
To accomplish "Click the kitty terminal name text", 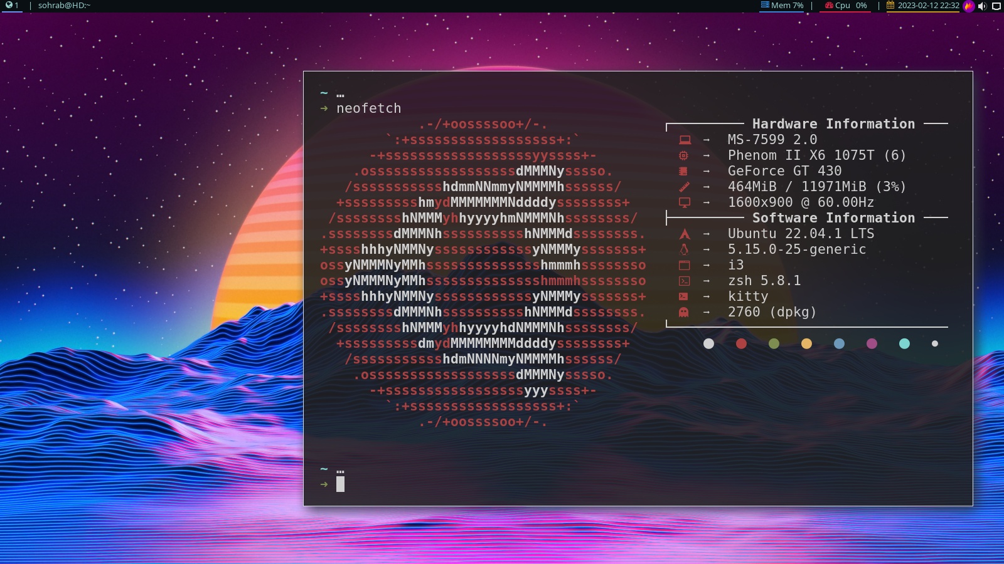I will click(748, 296).
